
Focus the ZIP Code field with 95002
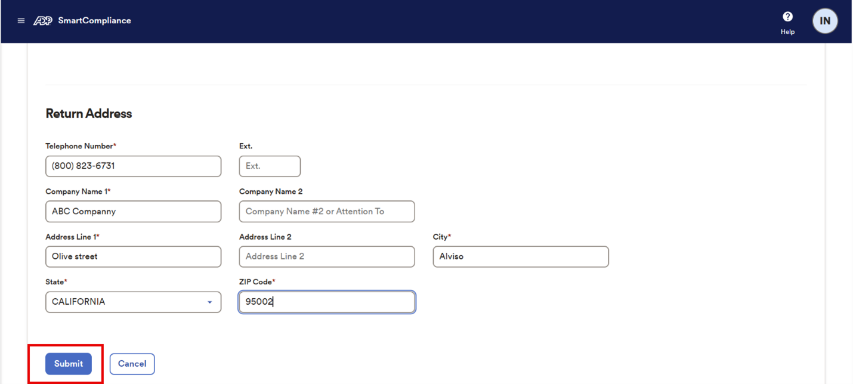point(326,302)
